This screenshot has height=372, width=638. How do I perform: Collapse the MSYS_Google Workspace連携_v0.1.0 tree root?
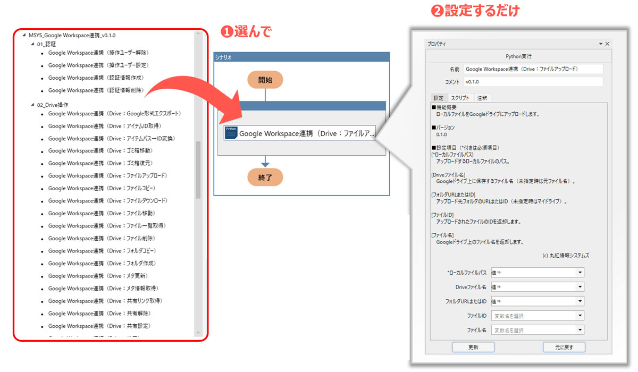[x=24, y=35]
